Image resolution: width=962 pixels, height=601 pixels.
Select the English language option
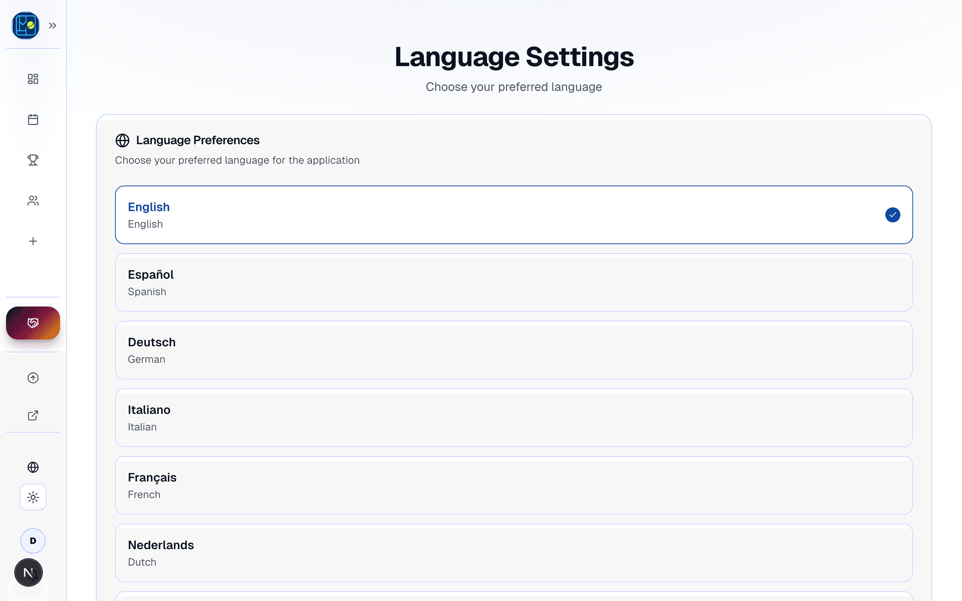pos(514,214)
